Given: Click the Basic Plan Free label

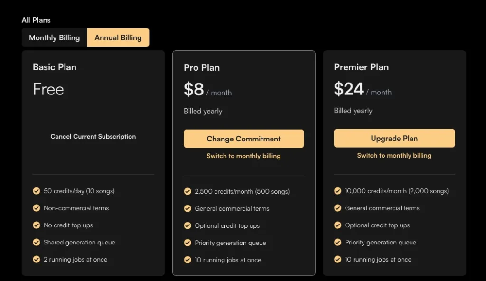Looking at the screenshot, I should pos(48,89).
